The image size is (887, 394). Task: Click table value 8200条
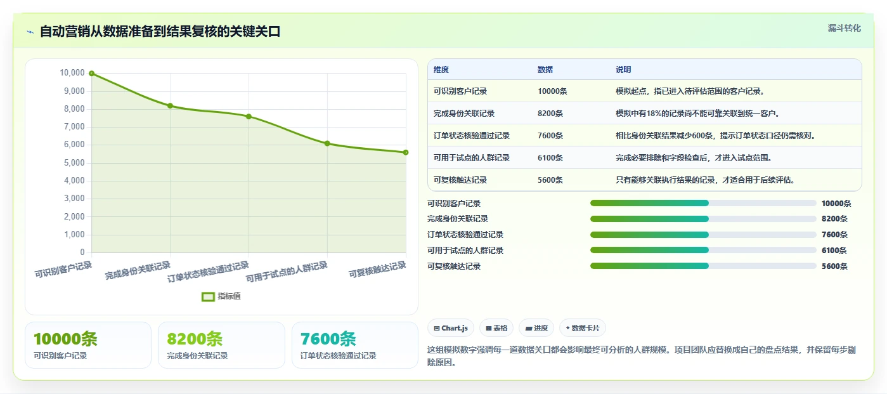tap(550, 114)
